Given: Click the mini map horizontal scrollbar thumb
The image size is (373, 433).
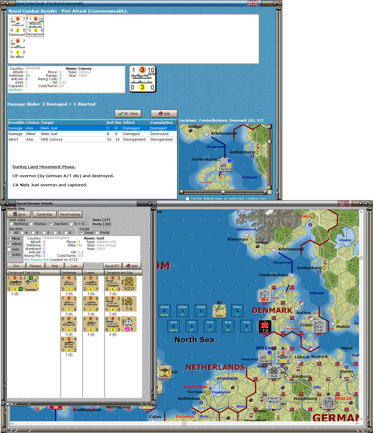Looking at the screenshot, I should tap(223, 192).
